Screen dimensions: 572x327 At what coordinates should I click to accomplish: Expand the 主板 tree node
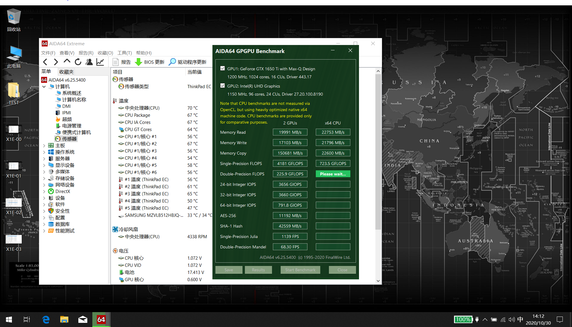click(44, 146)
